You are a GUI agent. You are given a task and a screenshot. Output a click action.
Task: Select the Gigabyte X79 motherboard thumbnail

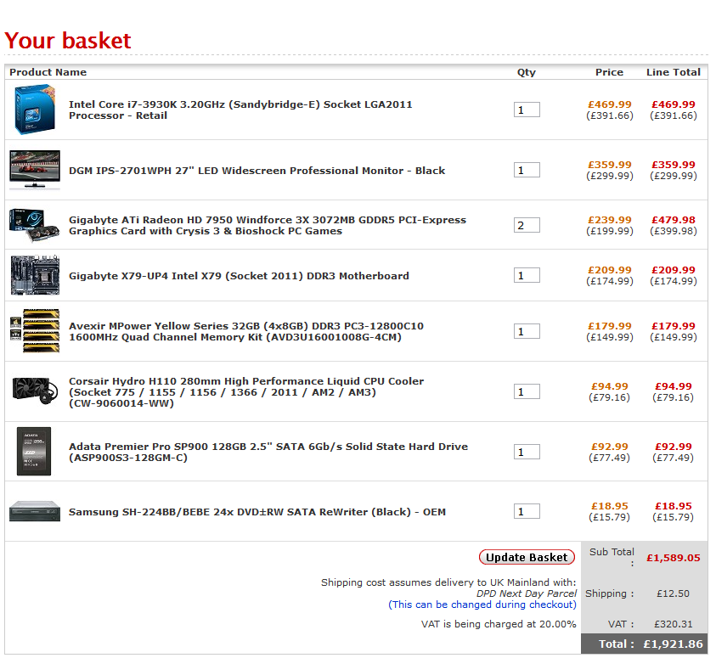click(35, 275)
